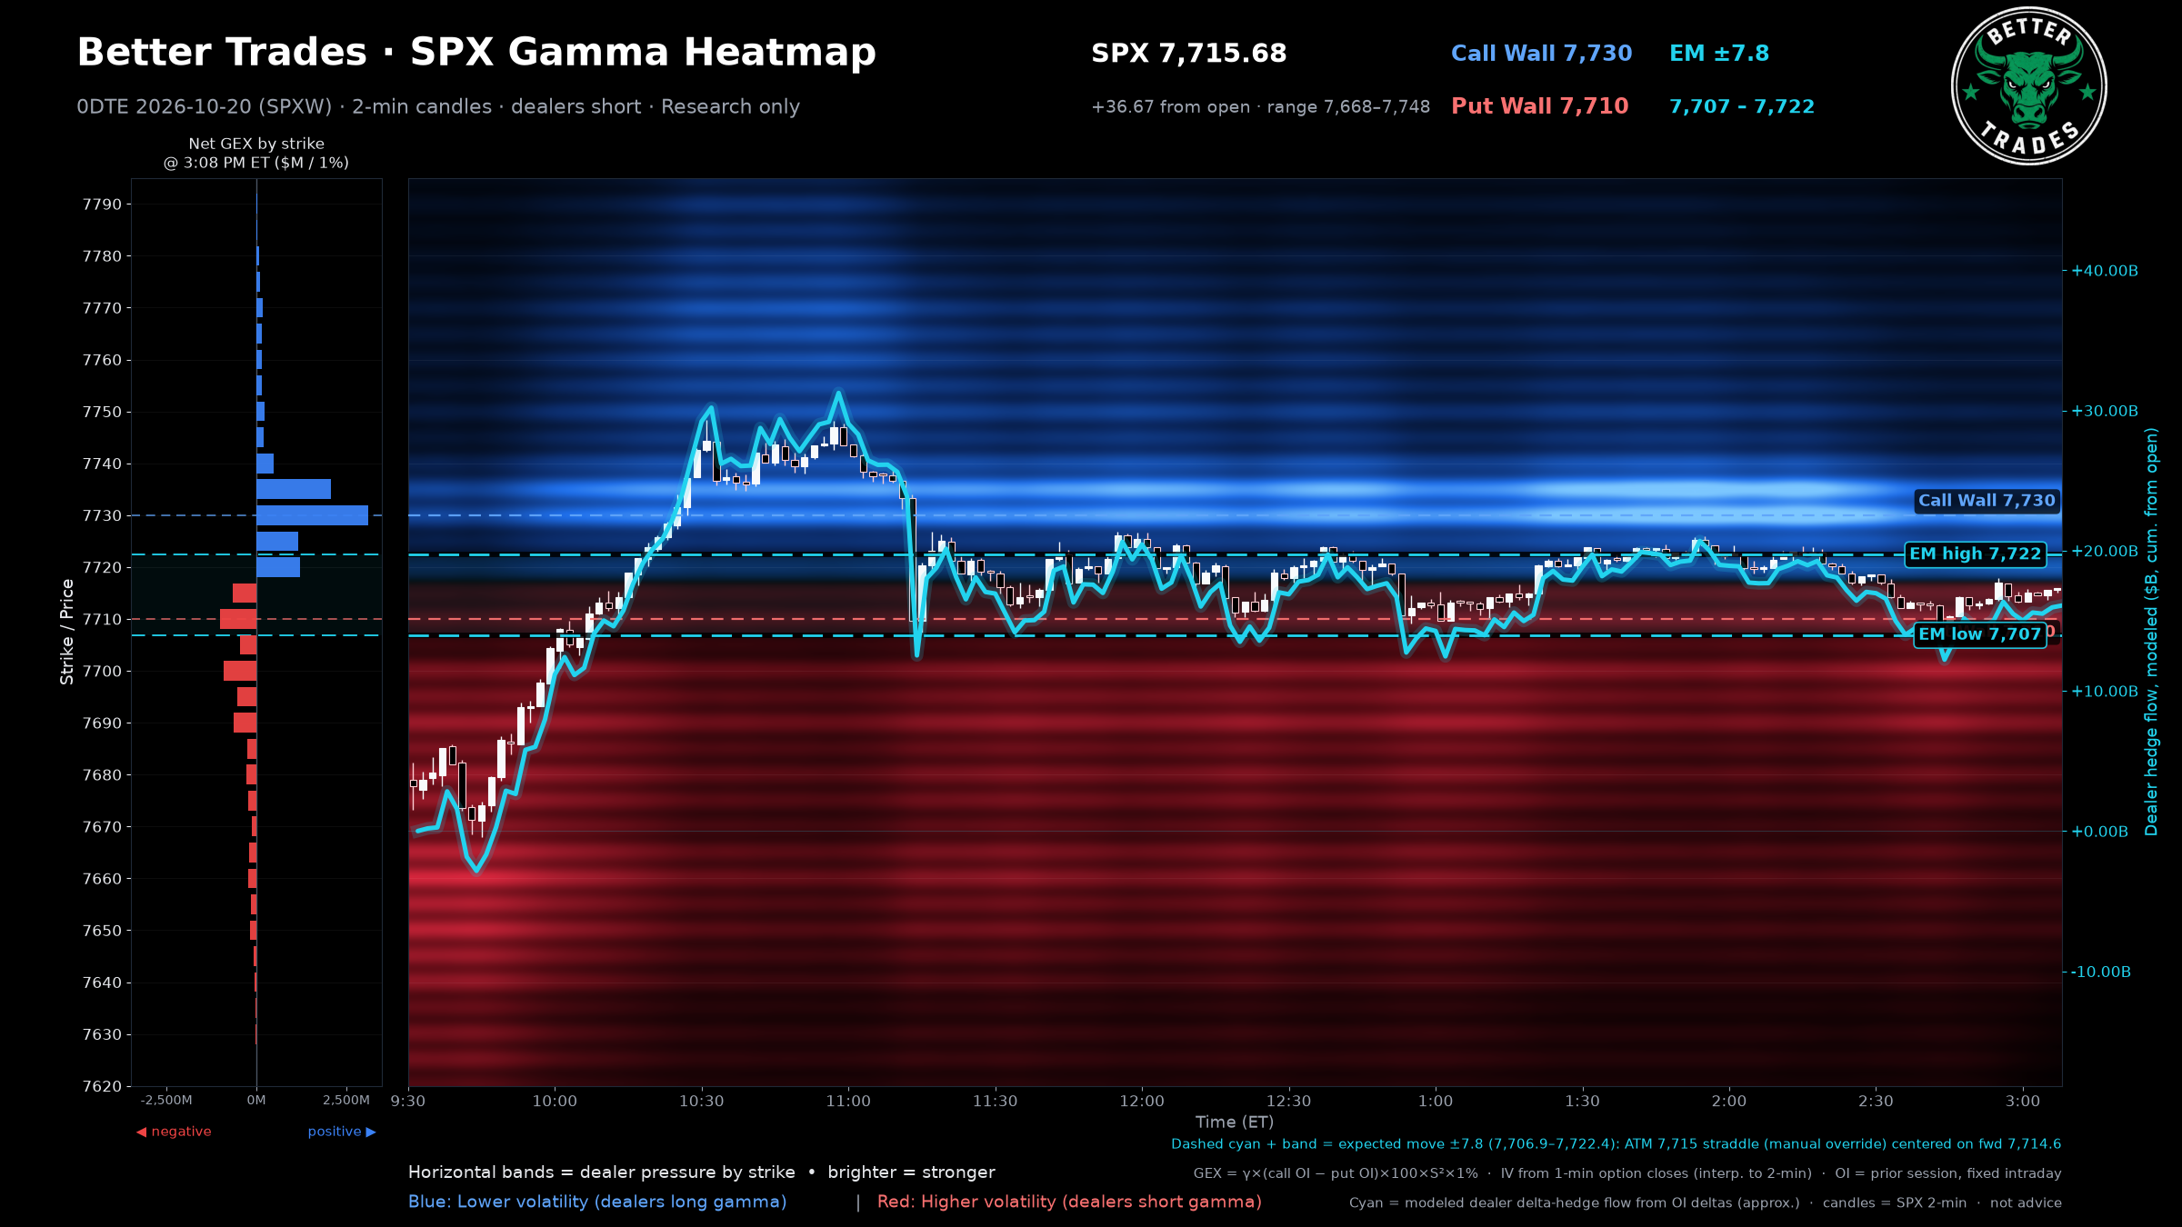This screenshot has height=1227, width=2182.
Task: Click the 7730 strike axis label
Action: pyautogui.click(x=102, y=516)
